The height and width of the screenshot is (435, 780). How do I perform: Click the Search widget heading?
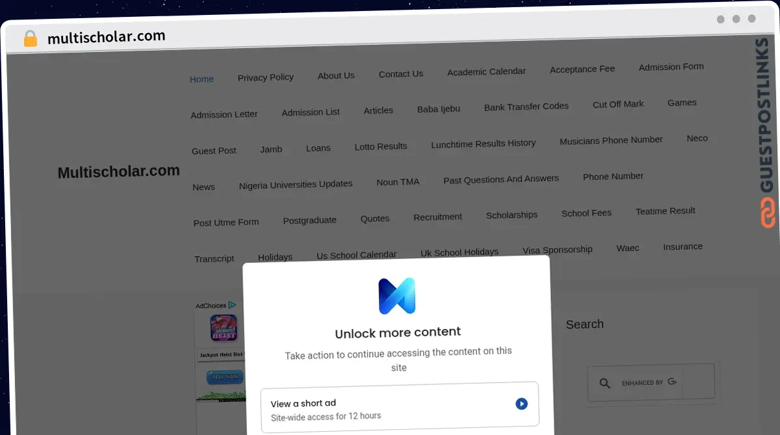(x=584, y=325)
